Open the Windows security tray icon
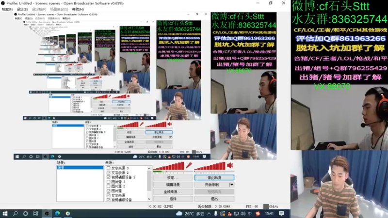The width and height of the screenshot is (388, 218). [x=223, y=214]
